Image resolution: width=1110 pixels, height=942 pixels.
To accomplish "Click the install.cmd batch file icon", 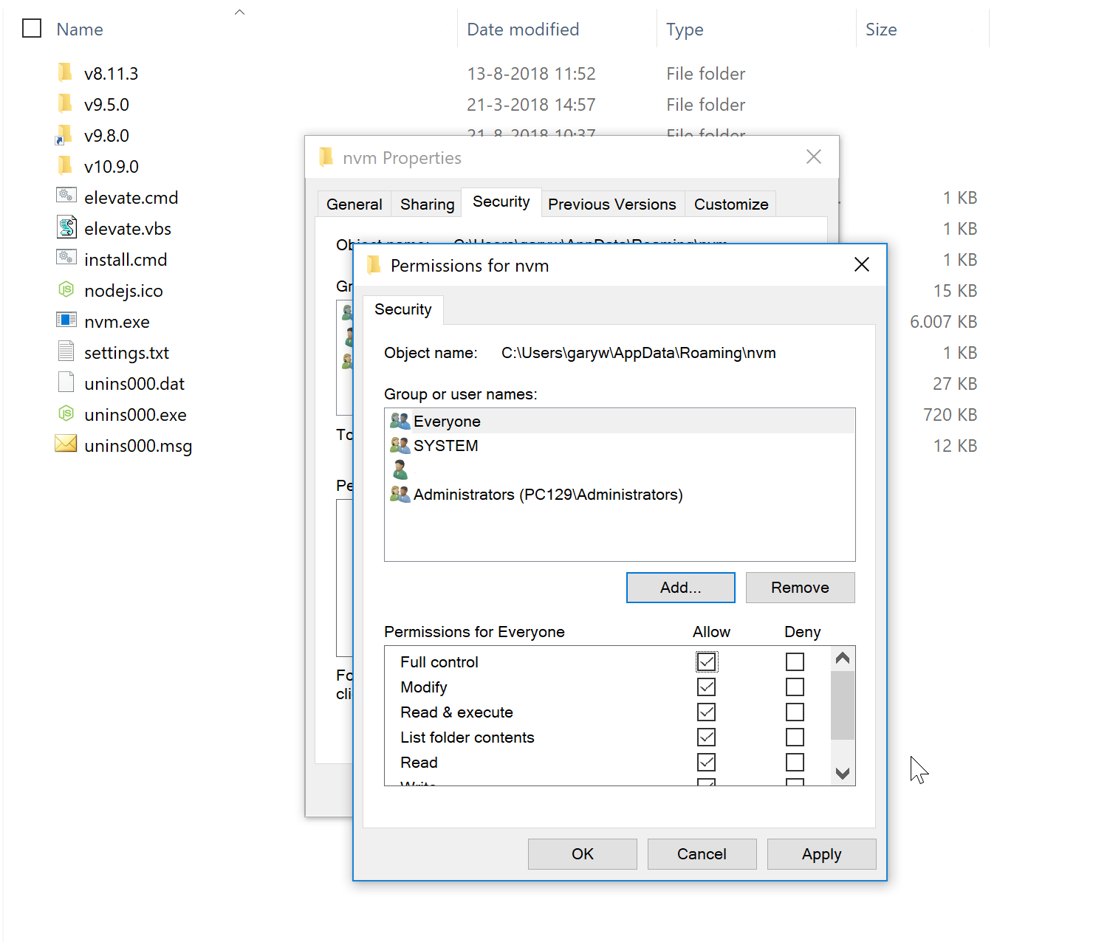I will pos(66,258).
